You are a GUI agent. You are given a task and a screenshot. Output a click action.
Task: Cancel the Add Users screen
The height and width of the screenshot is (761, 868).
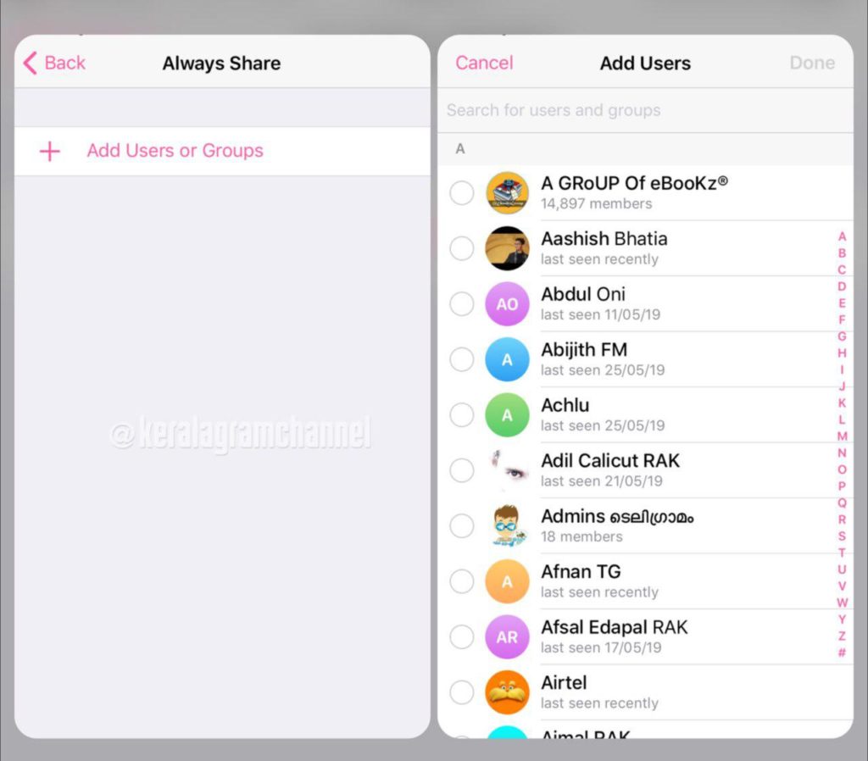[484, 63]
